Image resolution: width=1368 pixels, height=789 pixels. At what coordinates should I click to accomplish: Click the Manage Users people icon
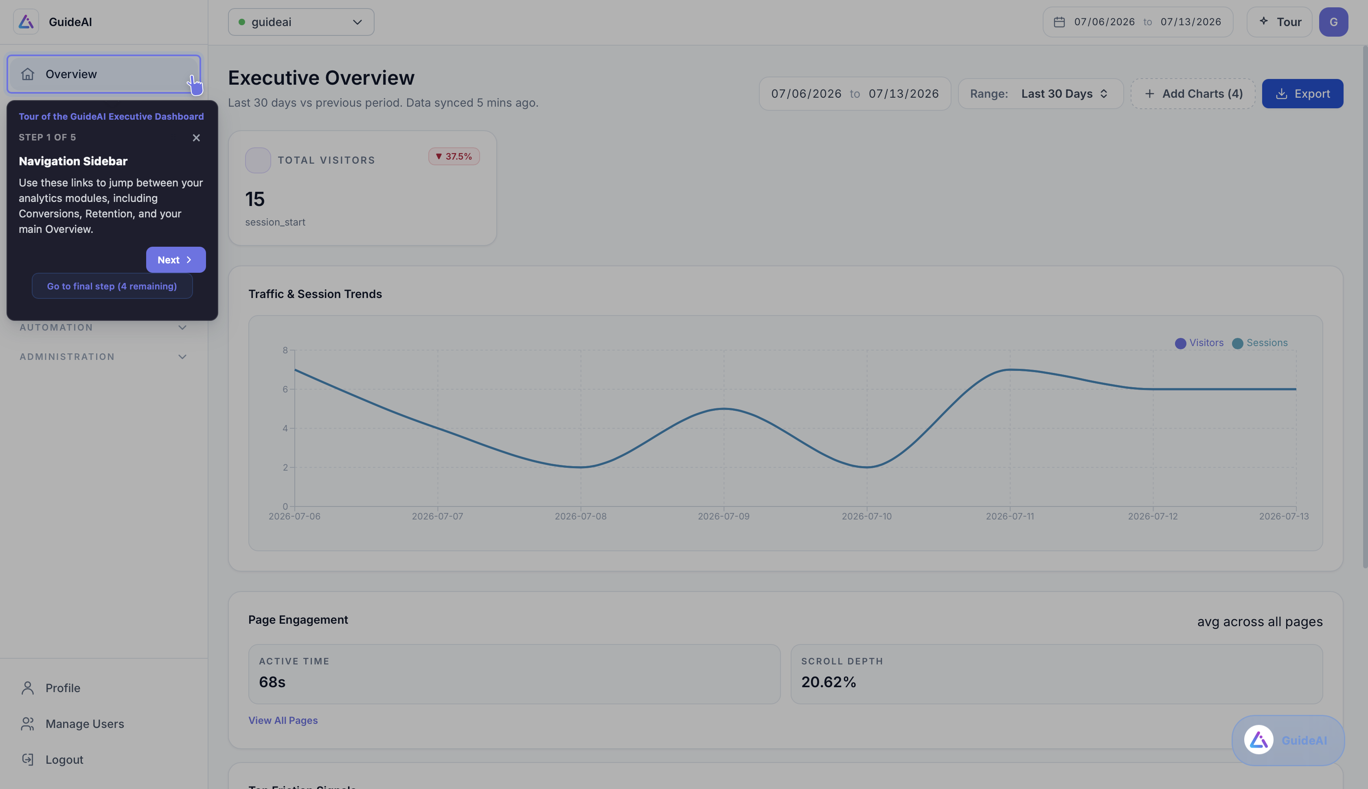click(28, 723)
